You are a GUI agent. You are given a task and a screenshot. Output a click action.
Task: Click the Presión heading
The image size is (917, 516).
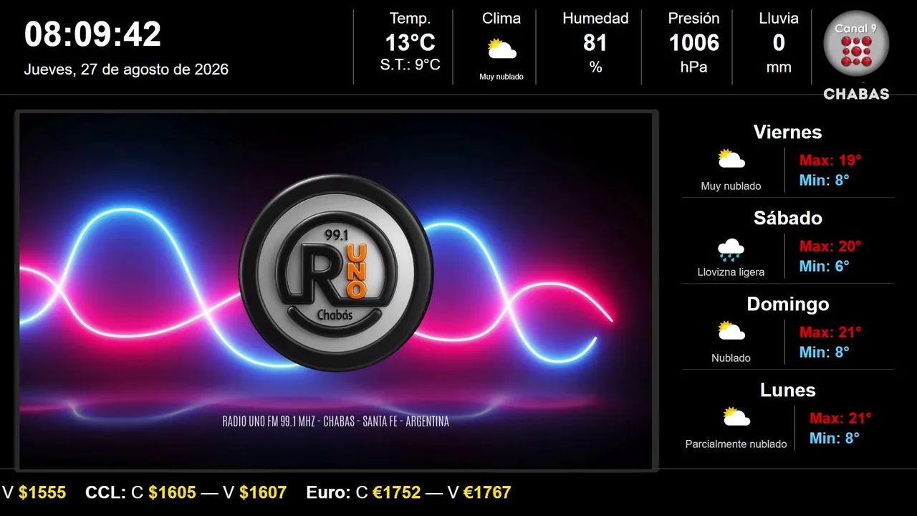click(x=693, y=19)
